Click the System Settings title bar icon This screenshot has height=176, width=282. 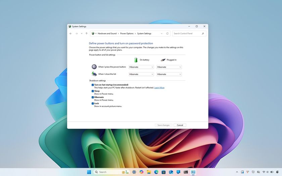tap(70, 26)
